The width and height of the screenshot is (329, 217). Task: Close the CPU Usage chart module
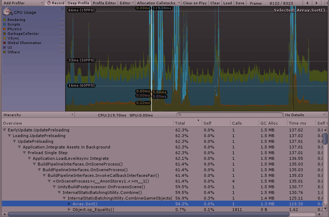(62, 9)
